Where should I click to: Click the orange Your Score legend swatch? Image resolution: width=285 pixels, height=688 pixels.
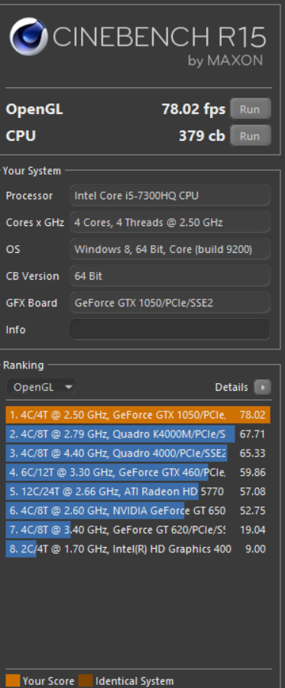click(13, 680)
